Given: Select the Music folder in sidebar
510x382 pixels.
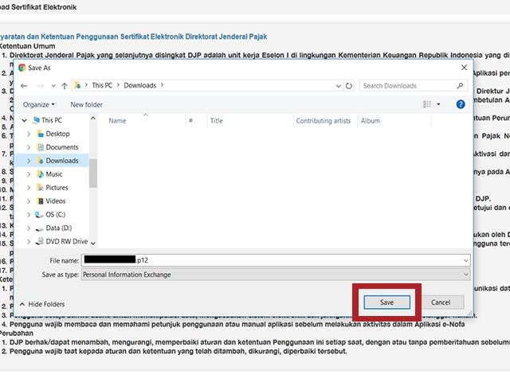Looking at the screenshot, I should 53,173.
